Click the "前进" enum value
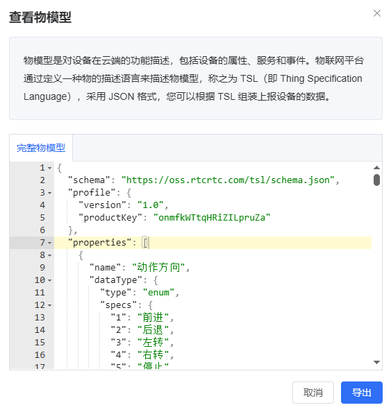Image resolution: width=391 pixels, height=412 pixels. coord(153,318)
